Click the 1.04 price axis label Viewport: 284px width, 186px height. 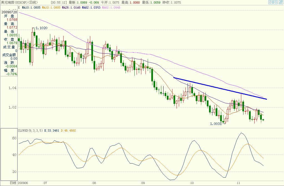pyautogui.click(x=12, y=88)
